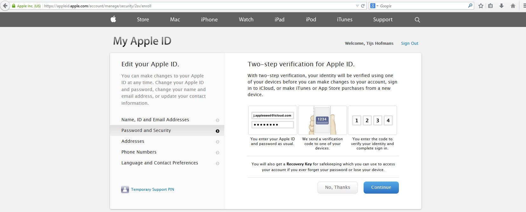Open the bookmarks list icon
Image resolution: width=526 pixels, height=212 pixels.
coord(490,6)
